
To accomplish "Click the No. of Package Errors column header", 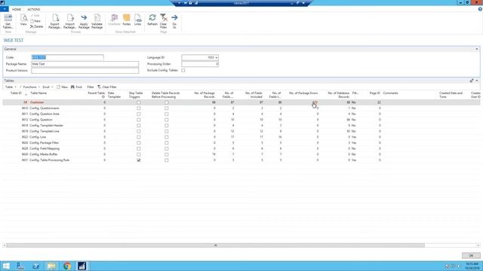I will 303,93.
